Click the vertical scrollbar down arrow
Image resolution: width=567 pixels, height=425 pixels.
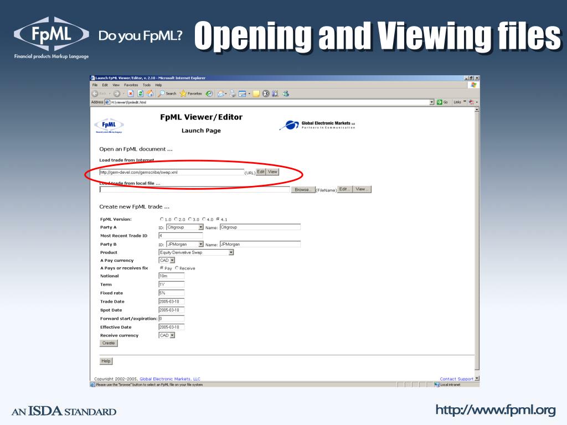pyautogui.click(x=477, y=378)
